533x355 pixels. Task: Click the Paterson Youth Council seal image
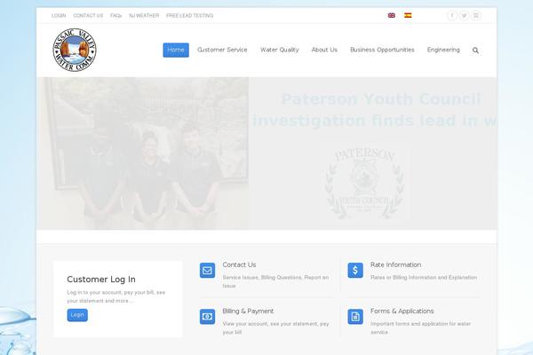364,183
